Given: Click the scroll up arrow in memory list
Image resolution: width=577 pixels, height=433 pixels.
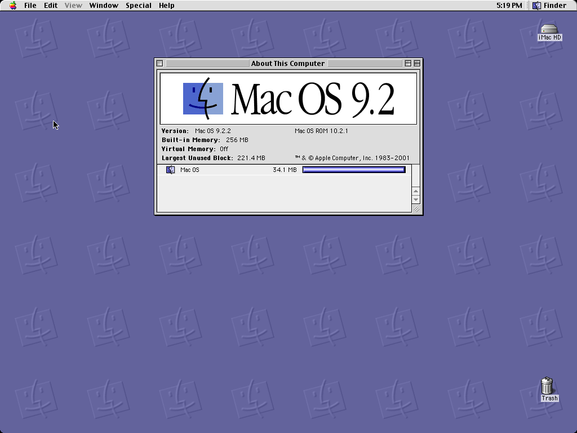Looking at the screenshot, I should [x=416, y=191].
